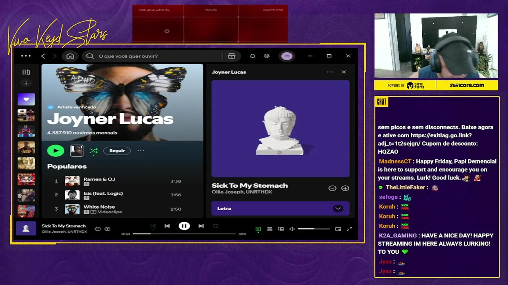This screenshot has width=508, height=285.
Task: Click the Buddha album art in Now Playing panel
Action: pyautogui.click(x=281, y=129)
